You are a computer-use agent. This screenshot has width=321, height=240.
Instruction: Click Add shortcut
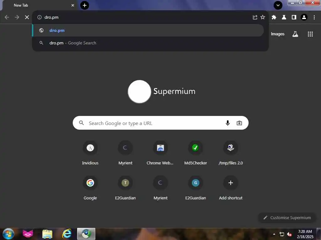click(231, 188)
